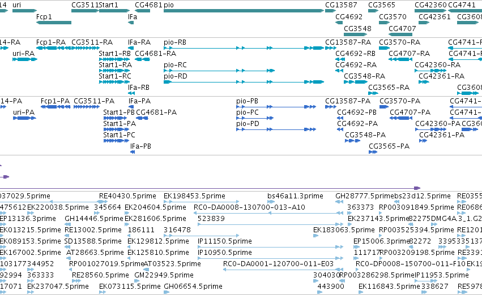
Task: Select protein CG13587-PA label
Action: click(348, 101)
